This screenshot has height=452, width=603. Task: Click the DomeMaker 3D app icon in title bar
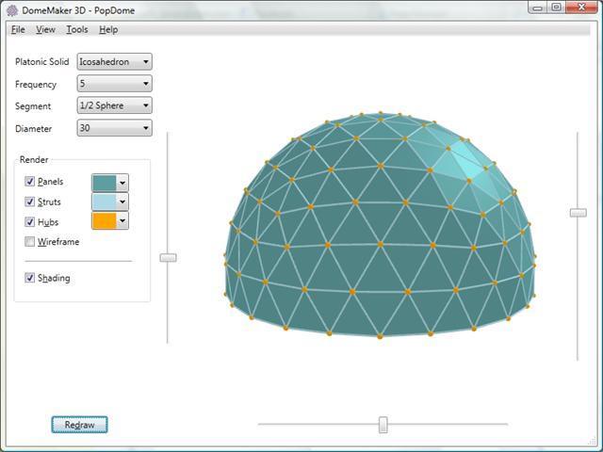tap(12, 10)
